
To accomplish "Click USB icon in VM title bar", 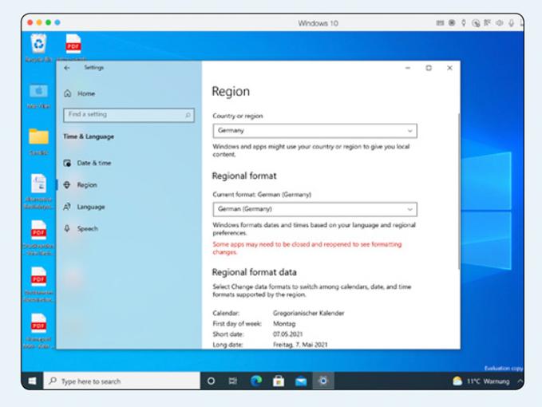I will point(464,23).
